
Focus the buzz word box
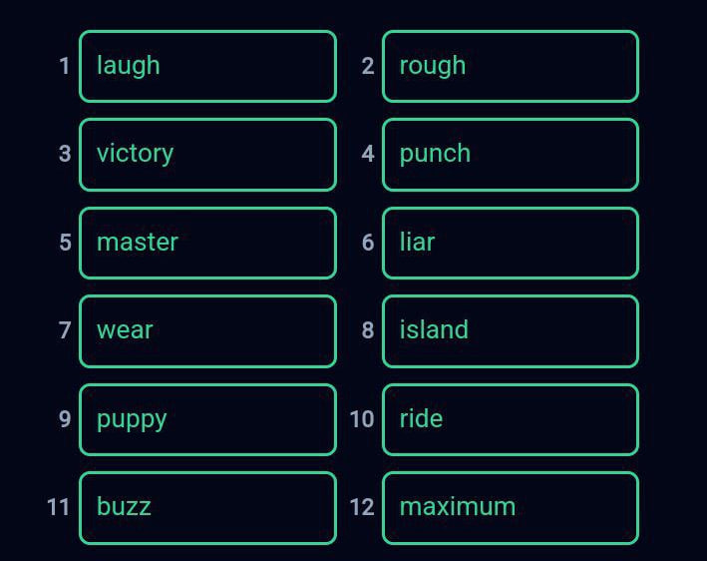click(207, 507)
